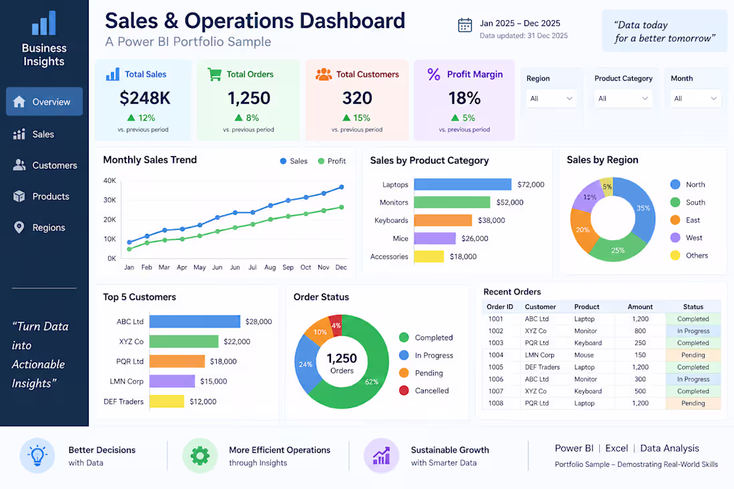Click the Products box icon in sidebar
This screenshot has width=734, height=489.
point(19,196)
